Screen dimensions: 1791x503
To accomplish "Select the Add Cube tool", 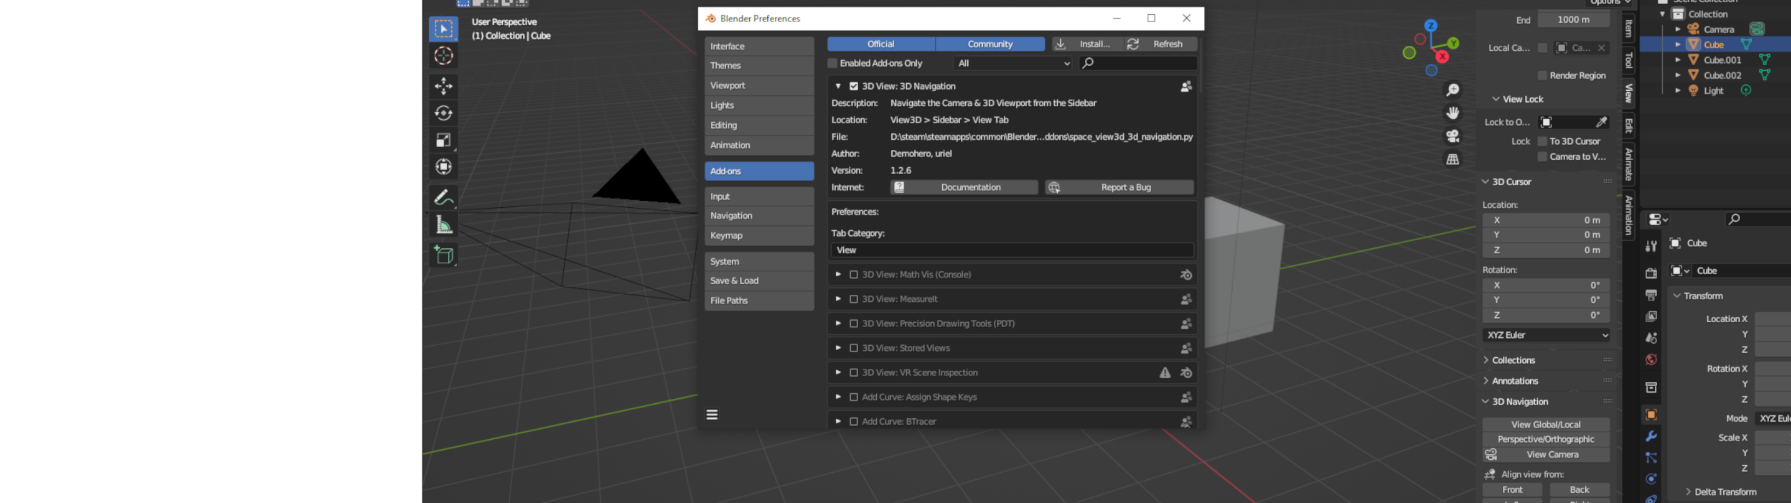I will point(444,256).
